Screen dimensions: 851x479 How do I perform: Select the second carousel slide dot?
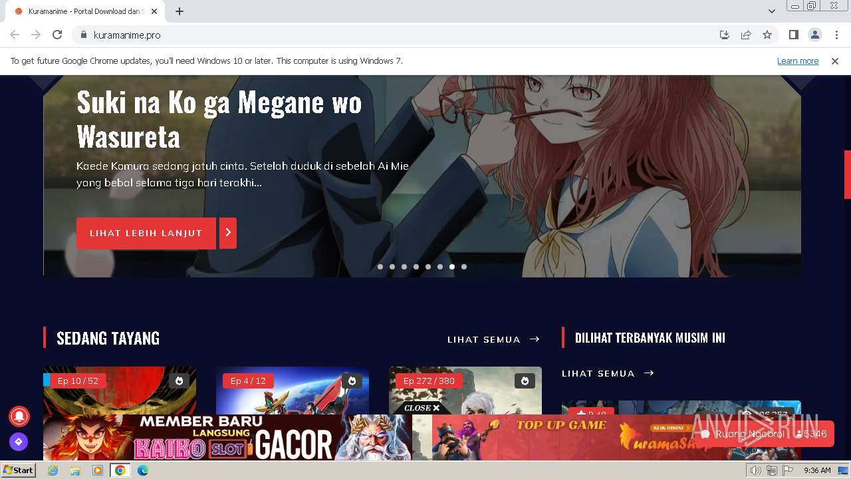pyautogui.click(x=392, y=267)
